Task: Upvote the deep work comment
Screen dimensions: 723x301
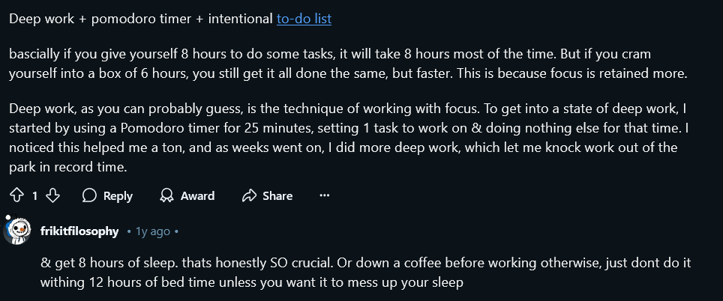Action: (x=17, y=195)
